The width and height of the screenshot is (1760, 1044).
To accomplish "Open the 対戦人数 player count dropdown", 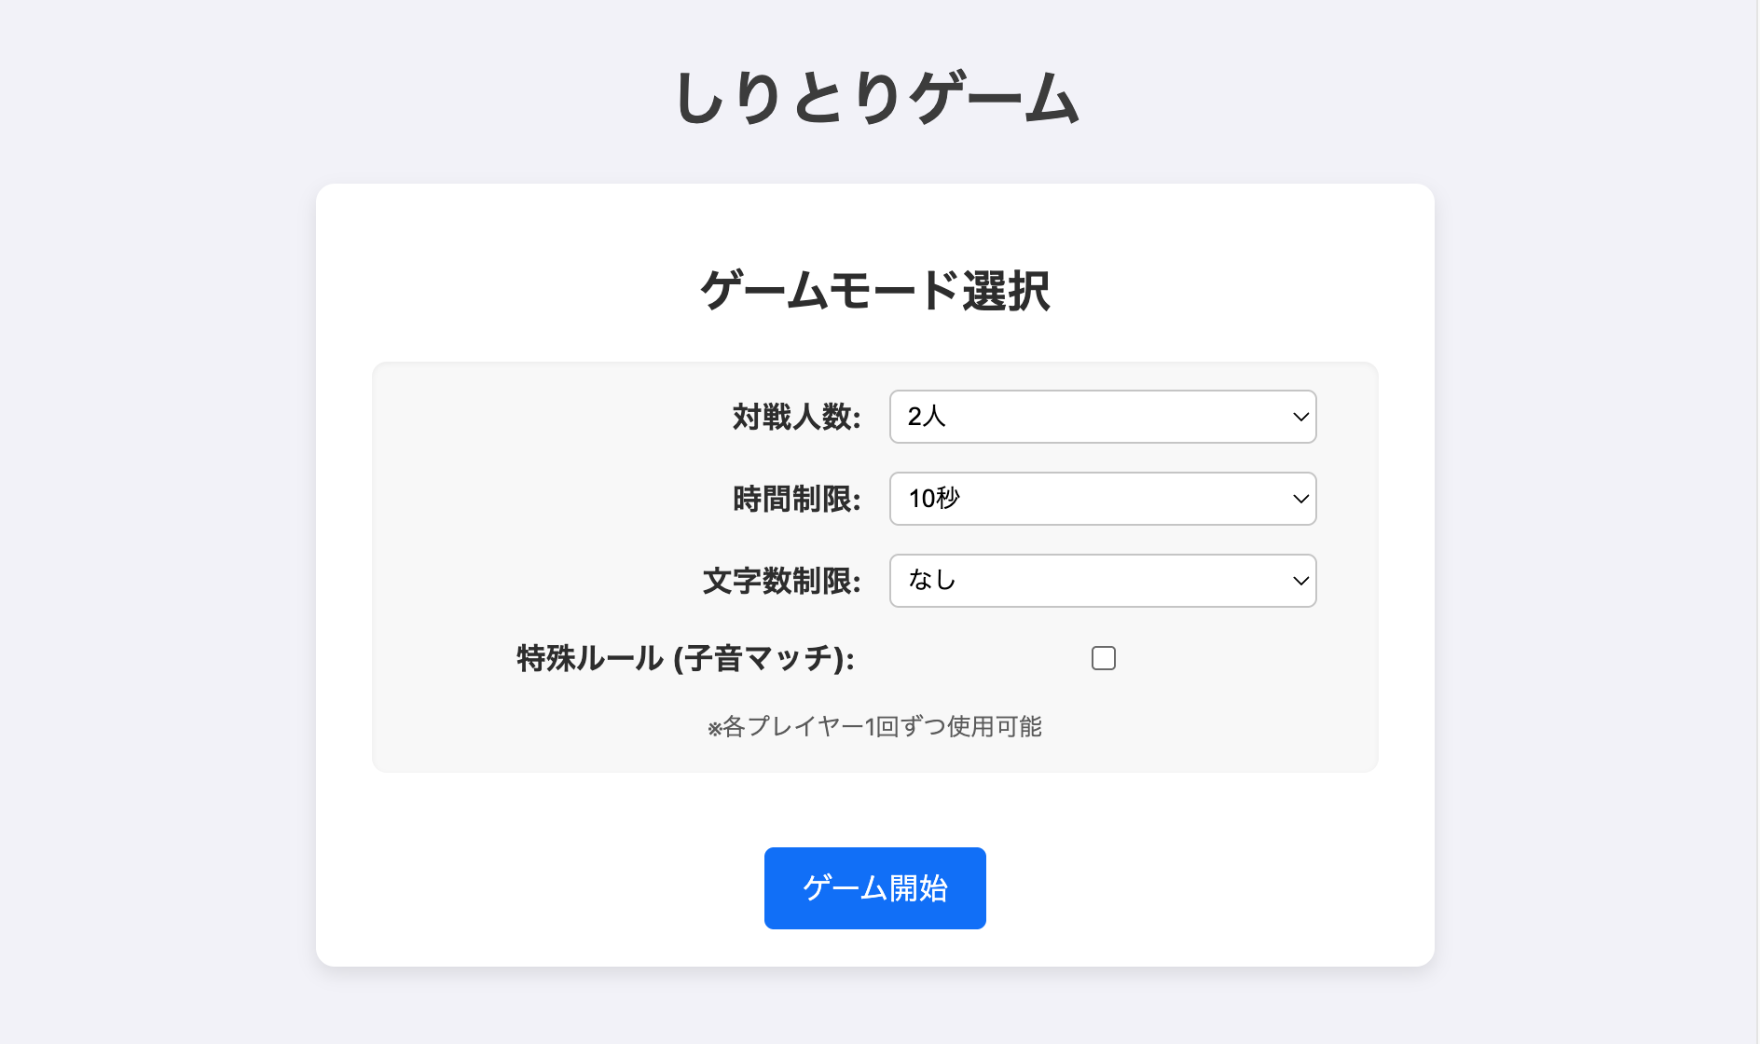I will pyautogui.click(x=1102, y=417).
